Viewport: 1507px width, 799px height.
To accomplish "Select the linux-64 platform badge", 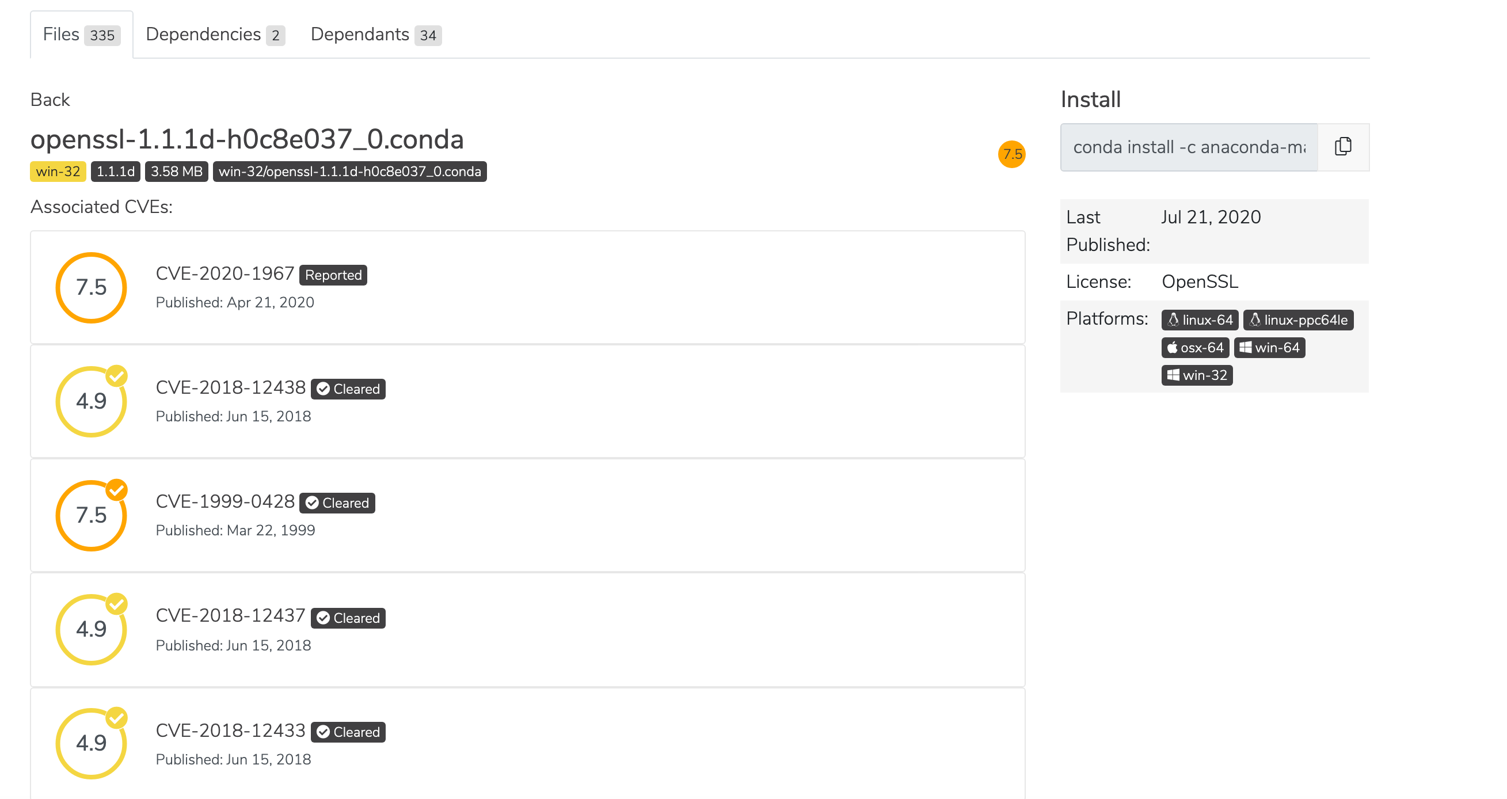I will (x=1200, y=320).
